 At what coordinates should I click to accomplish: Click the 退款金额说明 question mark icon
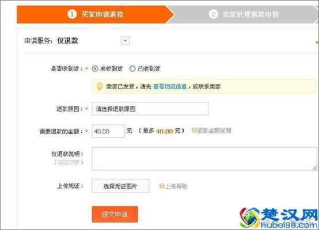pos(194,131)
